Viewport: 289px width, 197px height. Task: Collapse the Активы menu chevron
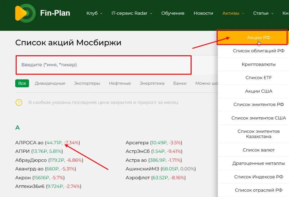[x=243, y=13]
